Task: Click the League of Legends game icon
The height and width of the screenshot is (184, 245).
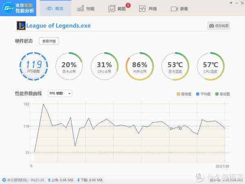Action: point(21,26)
